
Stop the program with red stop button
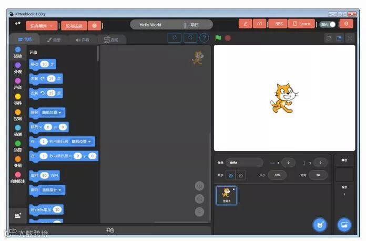(x=228, y=38)
